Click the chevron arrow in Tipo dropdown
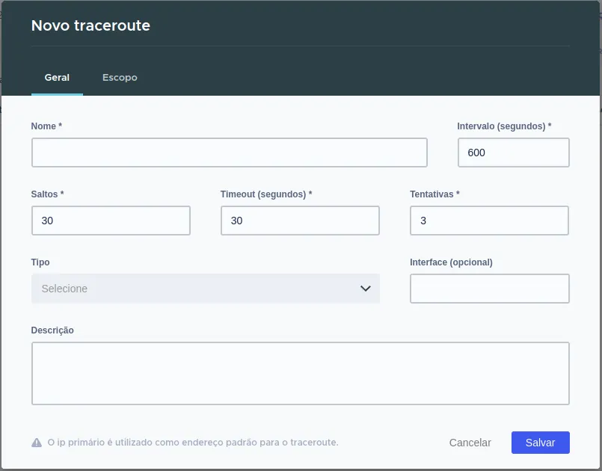The width and height of the screenshot is (602, 471). pos(366,289)
